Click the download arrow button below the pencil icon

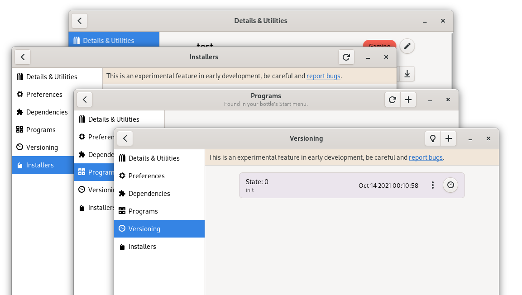(x=407, y=74)
